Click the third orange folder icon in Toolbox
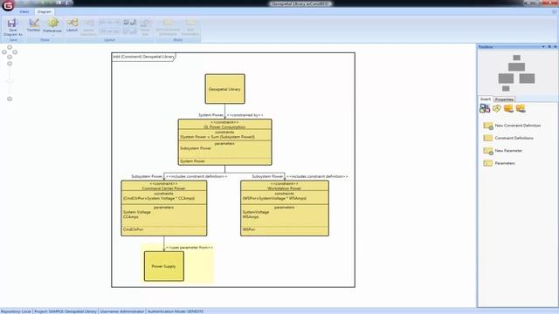 click(x=508, y=108)
